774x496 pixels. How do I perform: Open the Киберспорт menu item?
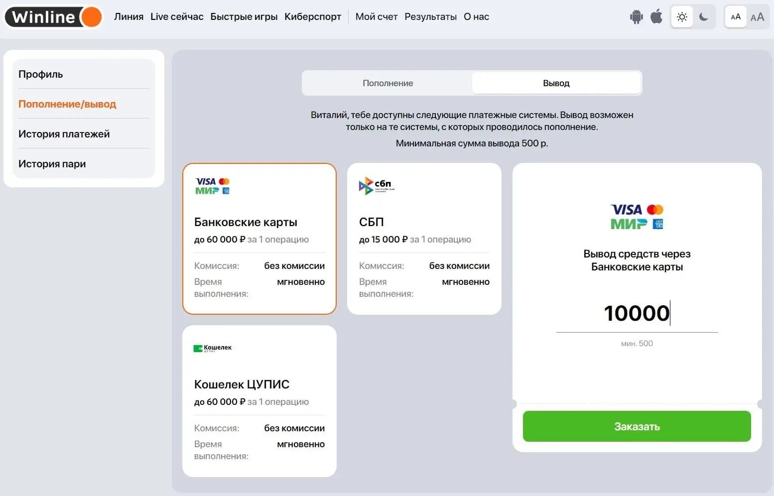[x=313, y=16]
